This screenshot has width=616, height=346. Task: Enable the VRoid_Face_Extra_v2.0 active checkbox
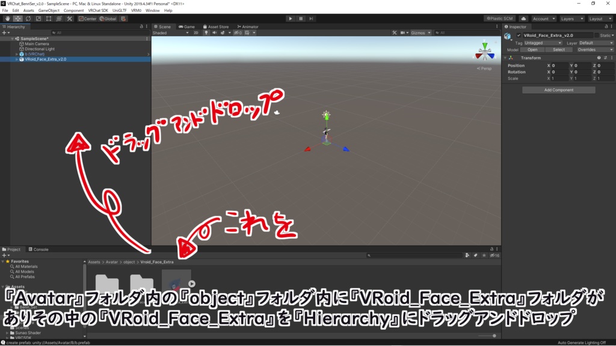519,35
